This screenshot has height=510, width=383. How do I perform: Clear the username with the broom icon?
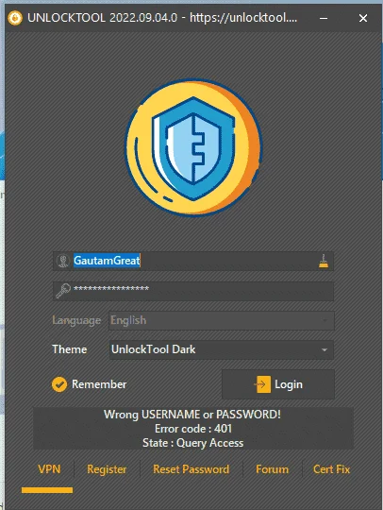324,261
